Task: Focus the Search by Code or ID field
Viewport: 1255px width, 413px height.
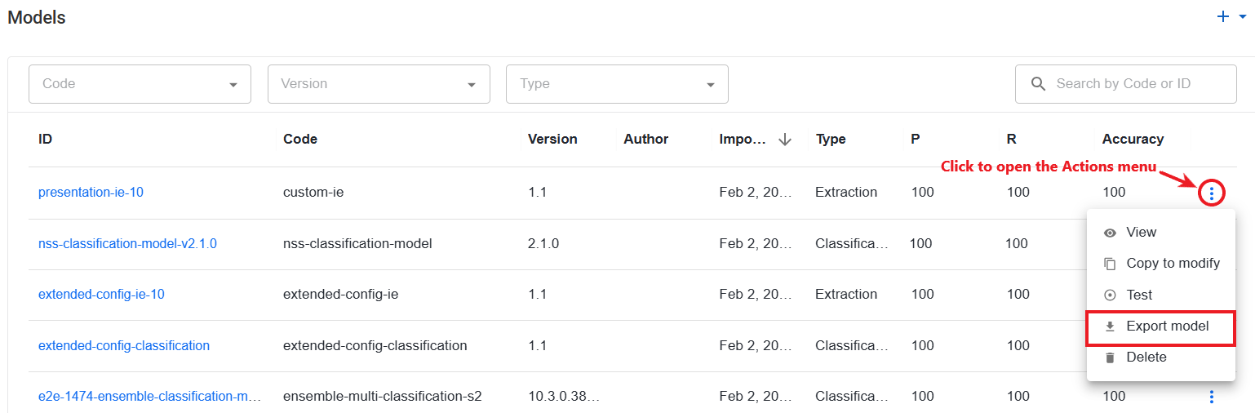Action: [x=1126, y=84]
